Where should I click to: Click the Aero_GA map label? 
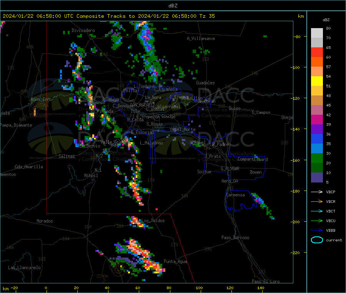tap(230, 181)
